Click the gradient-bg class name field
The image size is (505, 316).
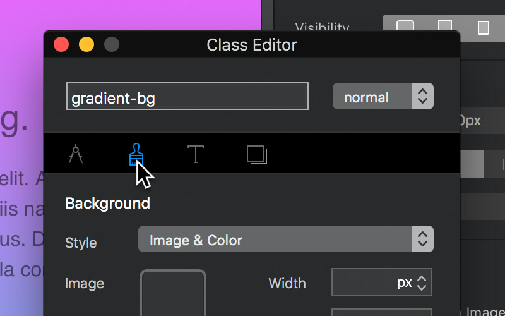[x=187, y=96]
